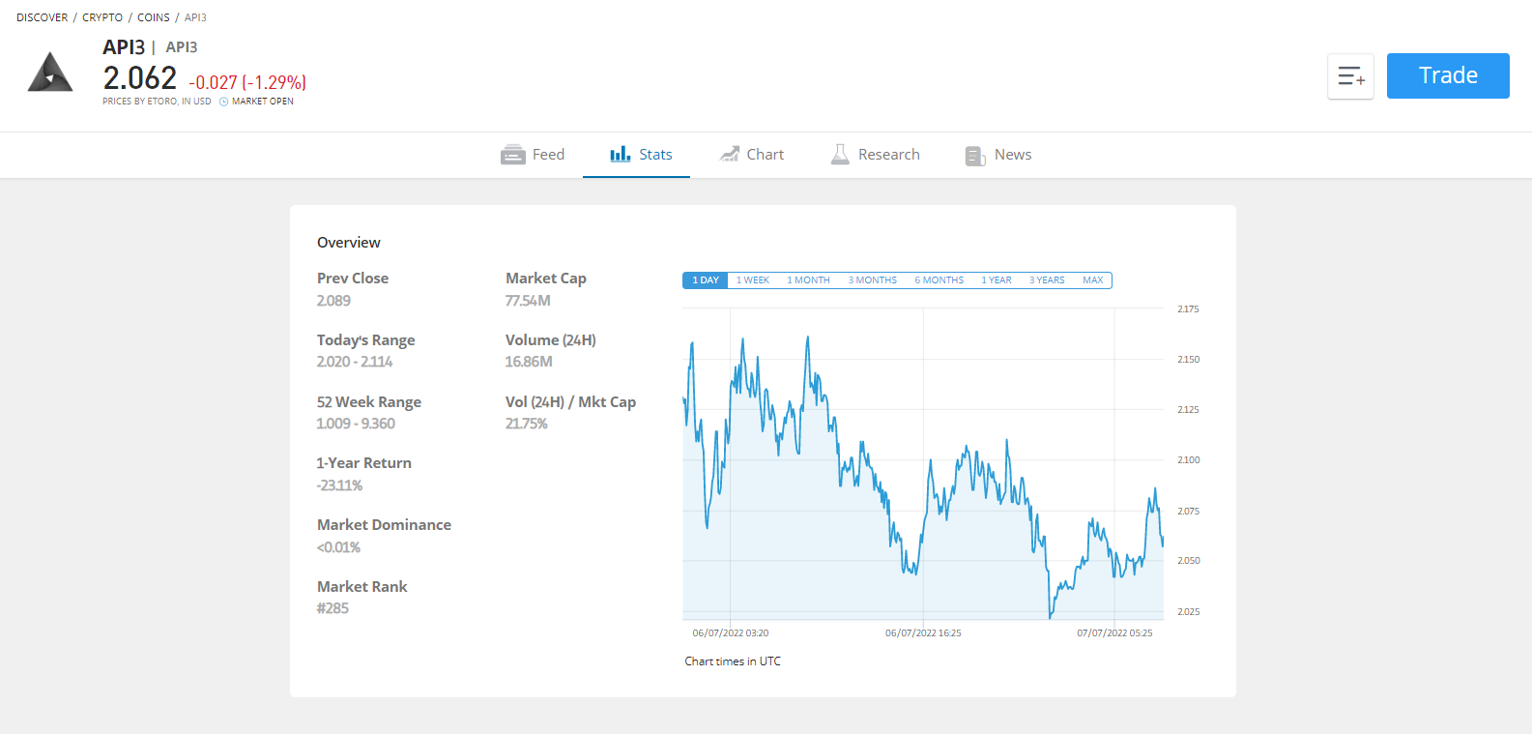Click chart time label 06/07/2022 16:25
Image resolution: width=1532 pixels, height=734 pixels.
point(923,633)
